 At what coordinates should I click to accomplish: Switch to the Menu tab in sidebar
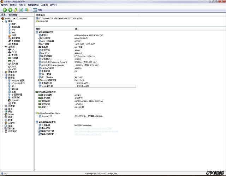[4, 14]
